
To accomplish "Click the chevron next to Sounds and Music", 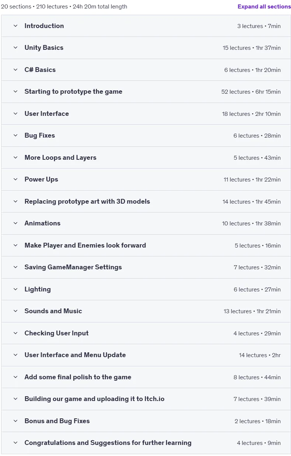I will pos(15,311).
